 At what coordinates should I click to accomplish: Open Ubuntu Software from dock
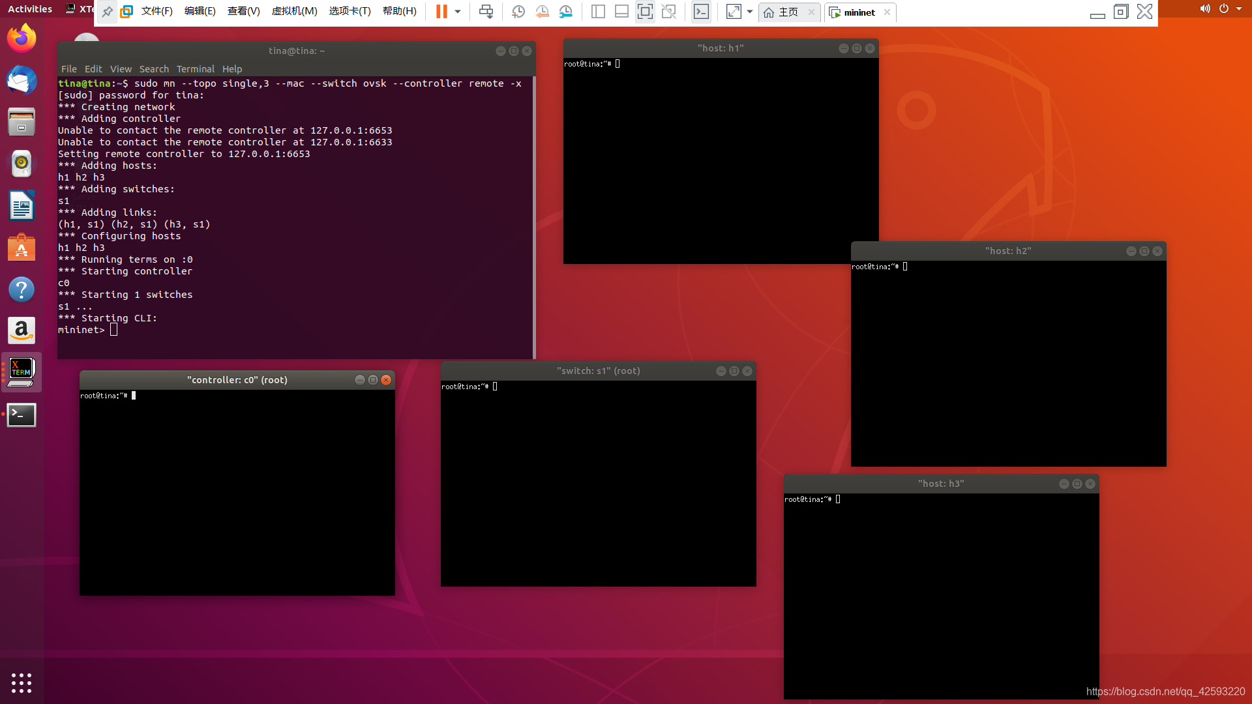(x=22, y=248)
